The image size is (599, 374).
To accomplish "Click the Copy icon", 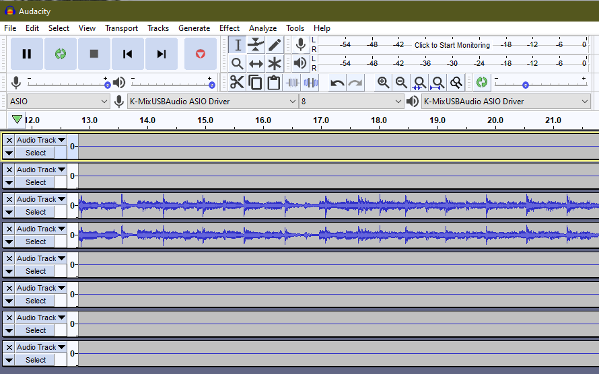I will point(255,83).
